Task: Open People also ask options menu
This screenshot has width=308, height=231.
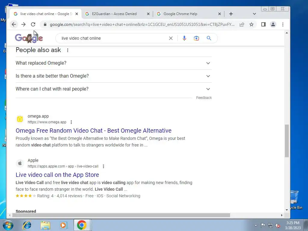Action: (68, 50)
